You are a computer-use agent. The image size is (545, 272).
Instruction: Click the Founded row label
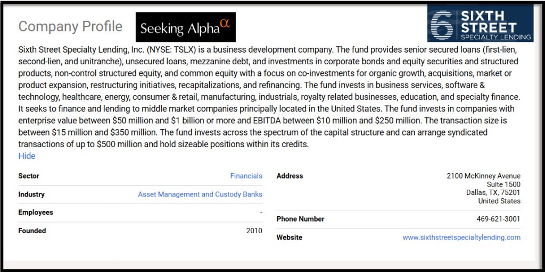(x=32, y=231)
